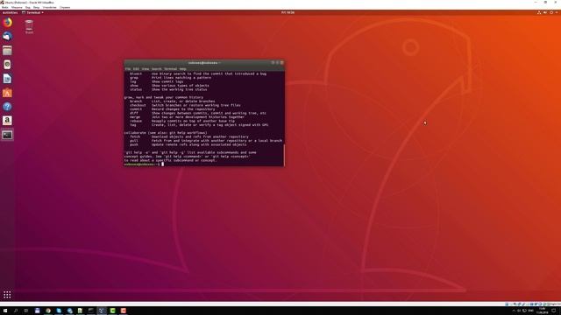Screen dimensions: 561x315
Task: Close the terminal window
Action: point(282,62)
